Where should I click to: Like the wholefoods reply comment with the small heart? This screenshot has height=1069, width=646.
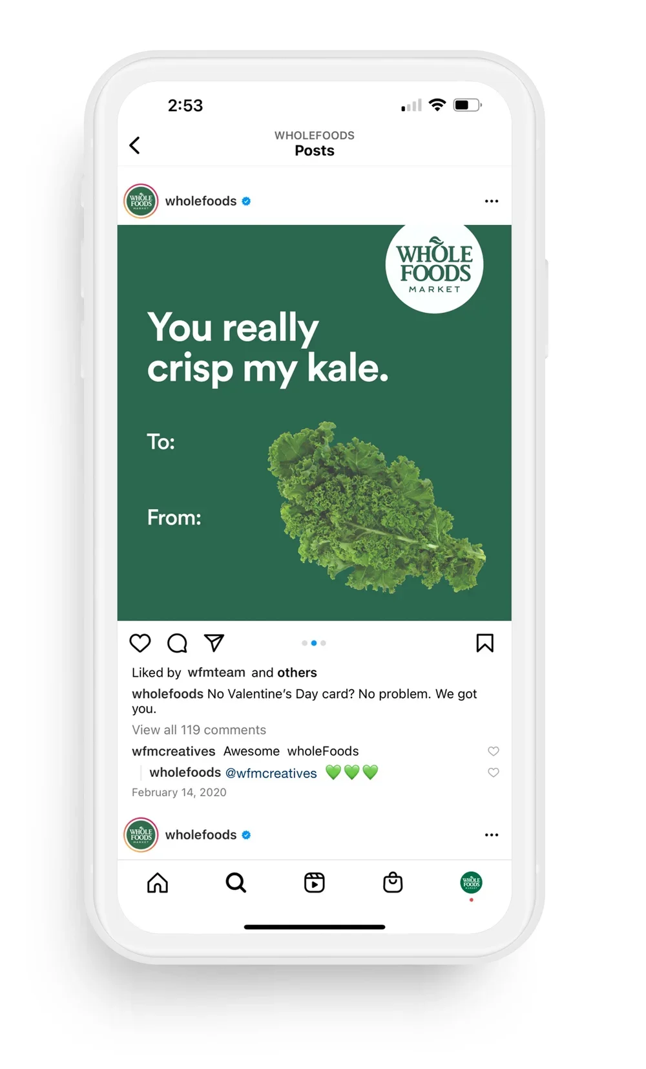click(494, 772)
